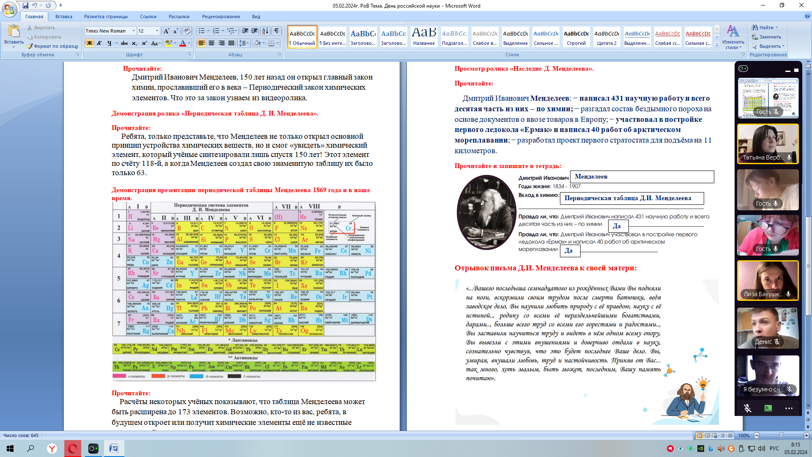Switch to Full Screen Reading view
The image size is (812, 457).
pyautogui.click(x=707, y=435)
